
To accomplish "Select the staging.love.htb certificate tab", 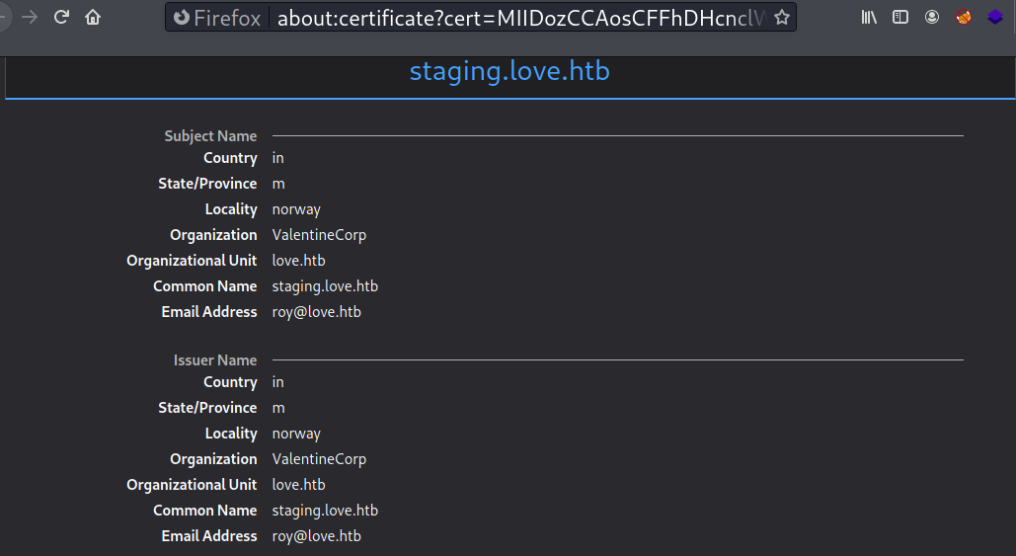I will [509, 72].
